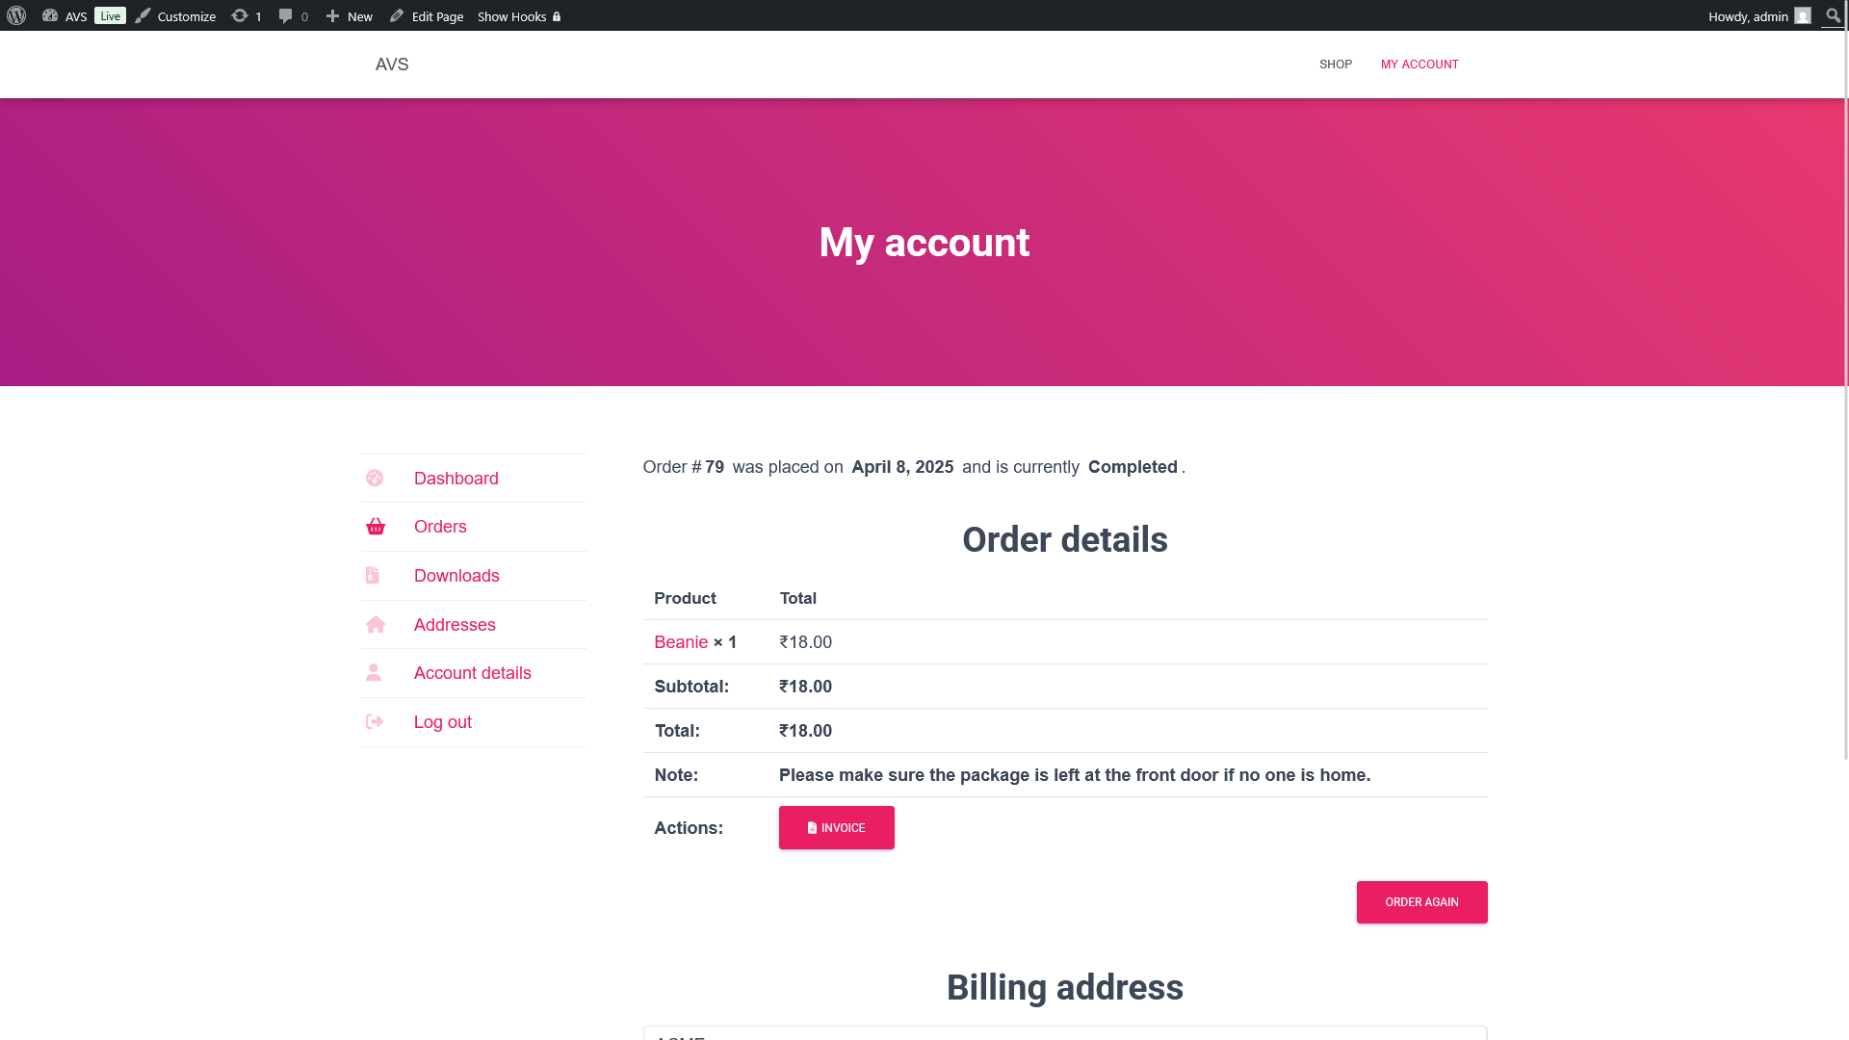Screen dimensions: 1849x1040
Task: Open the comments bubble icon
Action: [x=285, y=15]
